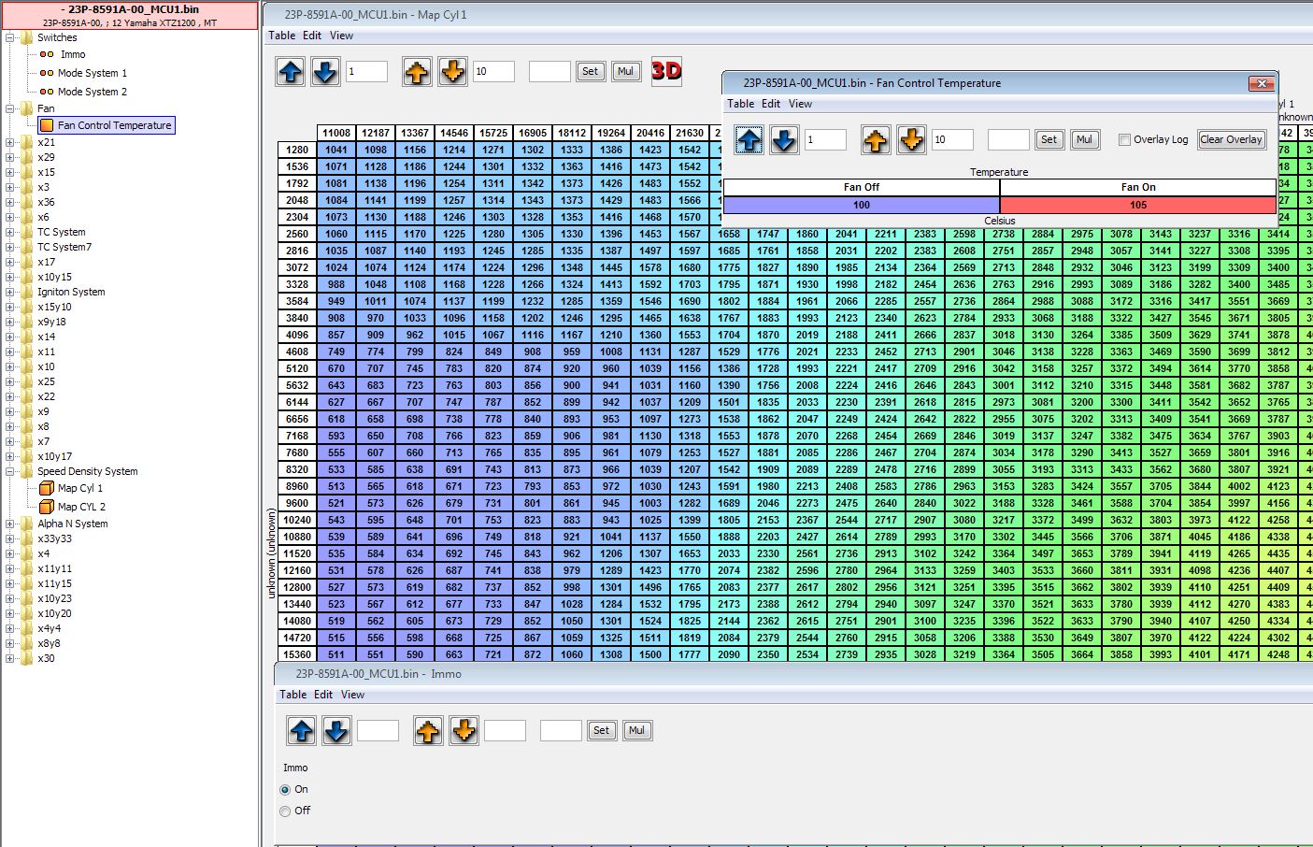Viewport: 1313px width, 847px height.
Task: Select the Immo On radio button
Action: 286,790
